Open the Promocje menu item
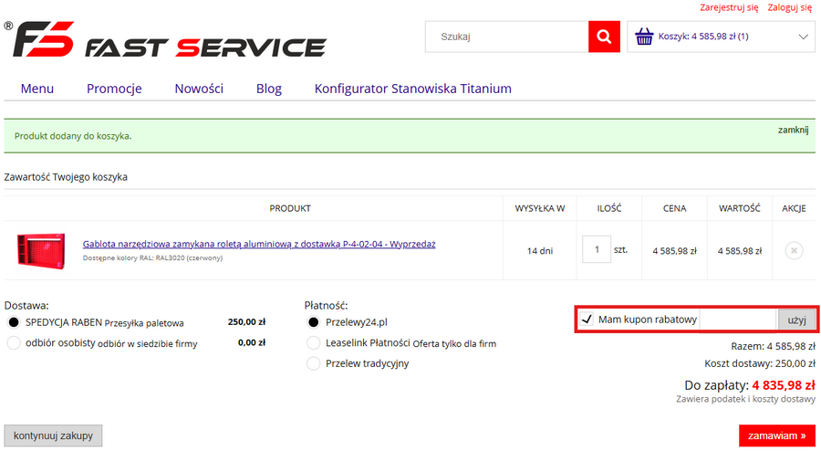The height and width of the screenshot is (451, 821). point(114,89)
